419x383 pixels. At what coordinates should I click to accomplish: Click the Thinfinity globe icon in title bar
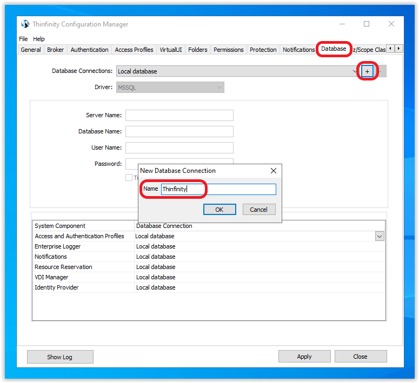[25, 24]
